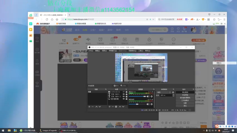The width and height of the screenshot is (237, 133).
Task: Adjust the transition duration 400 ms stepper
Action: pyautogui.click(x=173, y=95)
